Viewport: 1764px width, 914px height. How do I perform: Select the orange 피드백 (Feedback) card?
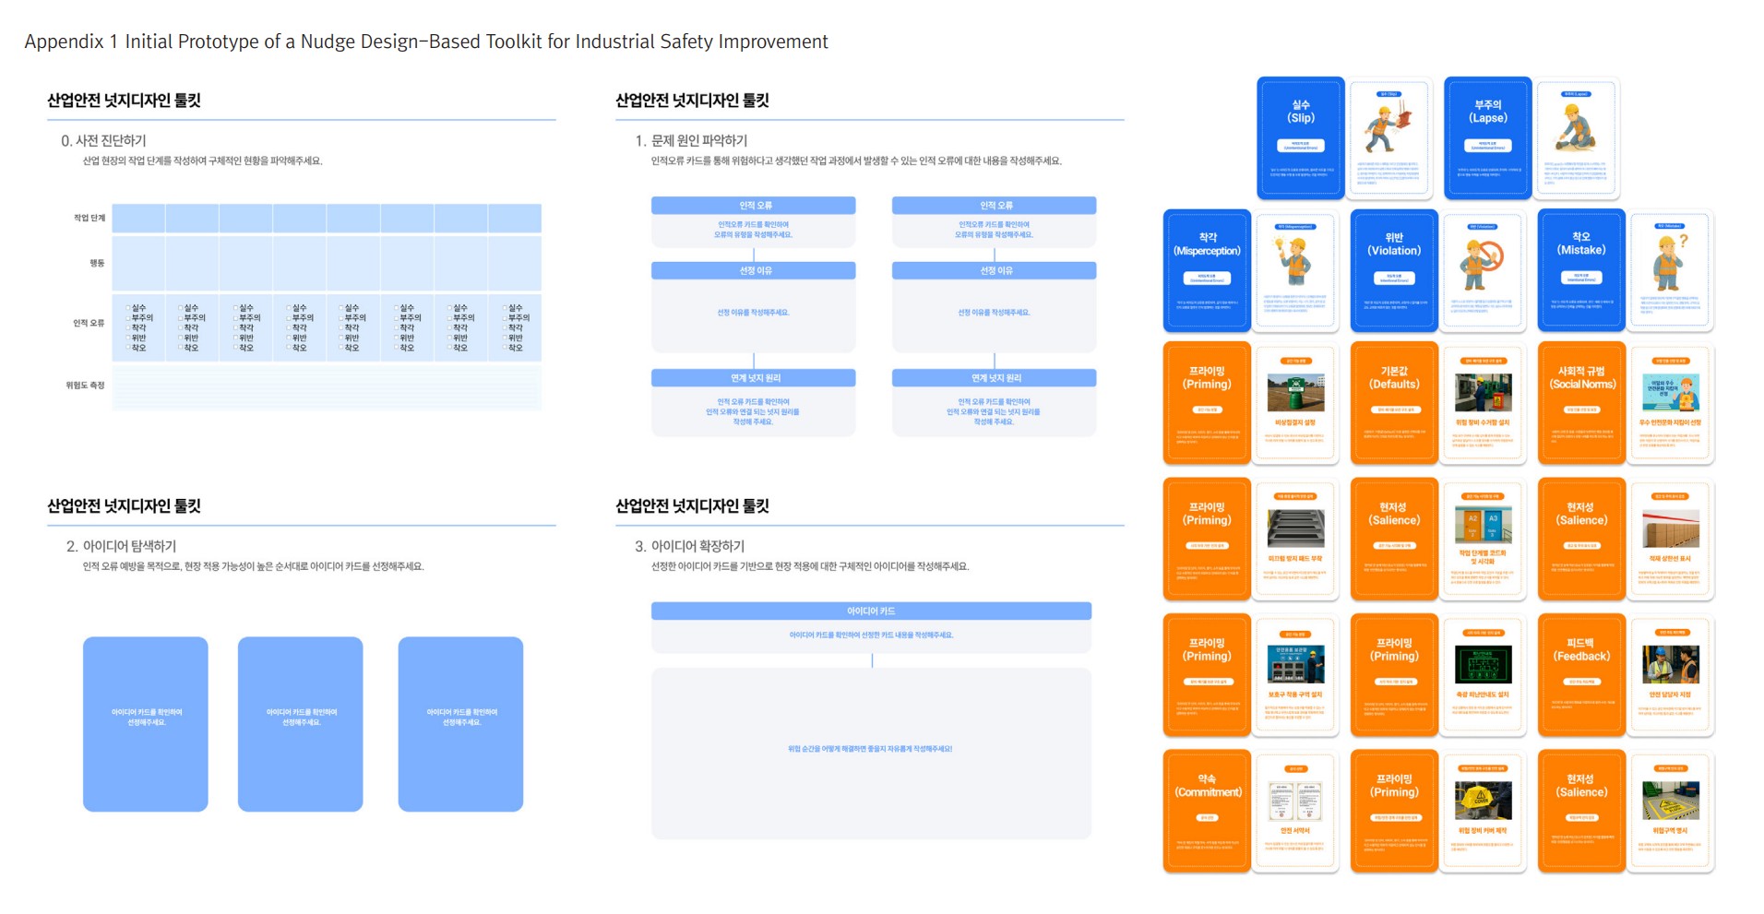click(x=1581, y=675)
